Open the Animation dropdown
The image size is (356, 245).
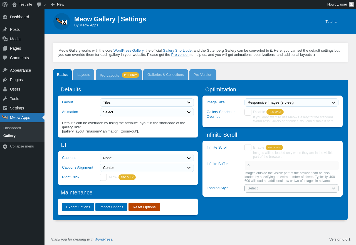pyautogui.click(x=147, y=112)
